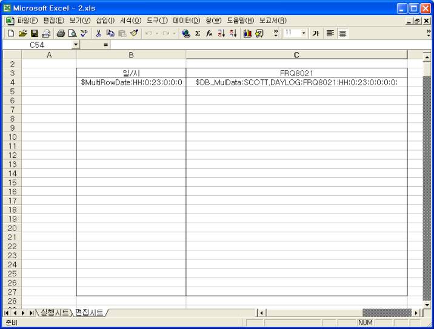Select cell B4 with $MultiRowDate formula
The image size is (434, 329).
point(131,82)
